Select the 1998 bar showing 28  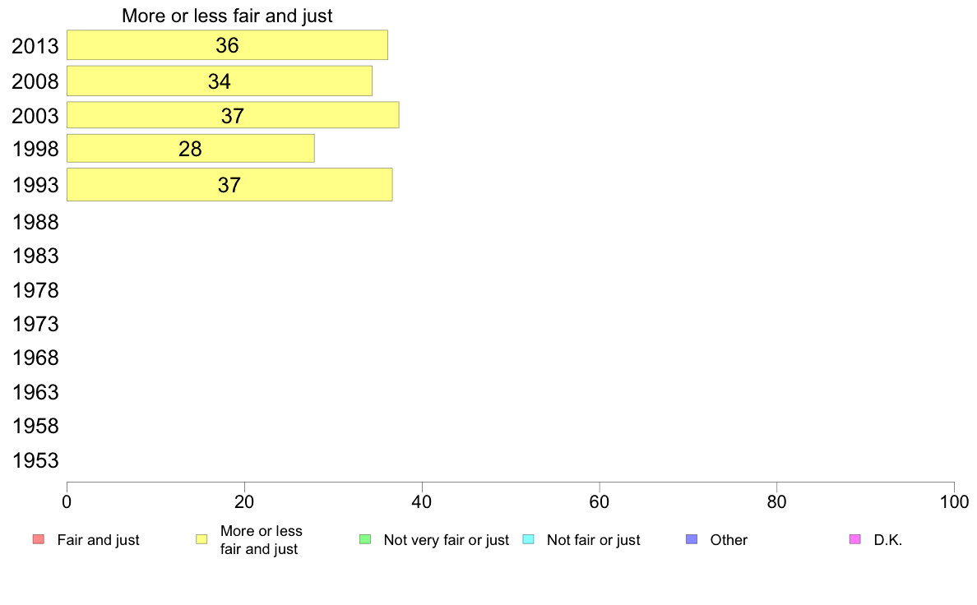tap(190, 148)
